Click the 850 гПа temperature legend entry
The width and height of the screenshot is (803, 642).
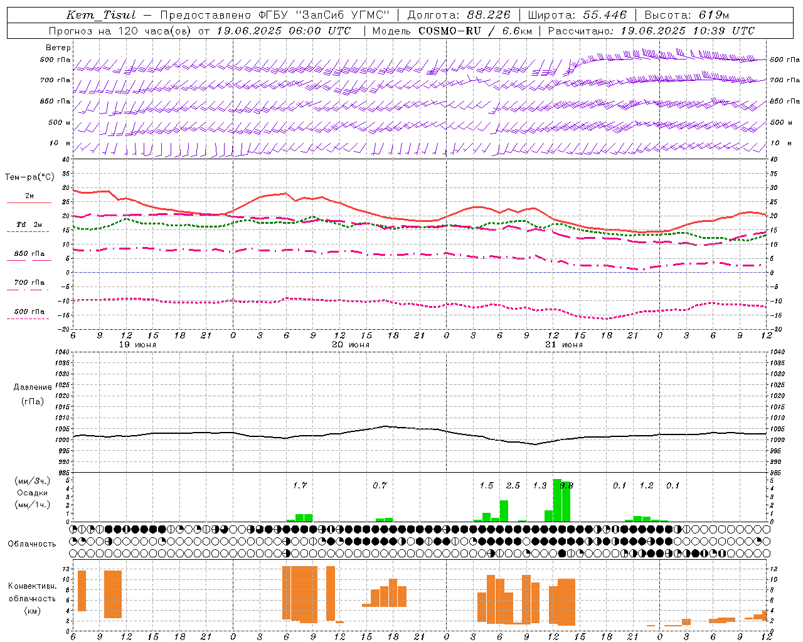(x=29, y=254)
